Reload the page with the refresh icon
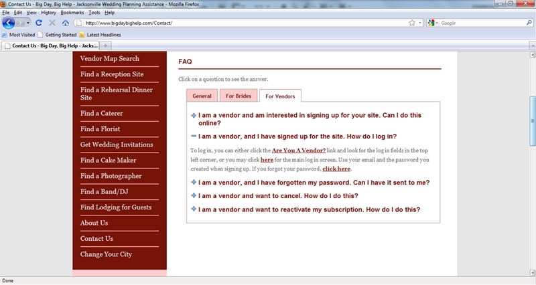The height and width of the screenshot is (285, 536). coord(39,23)
